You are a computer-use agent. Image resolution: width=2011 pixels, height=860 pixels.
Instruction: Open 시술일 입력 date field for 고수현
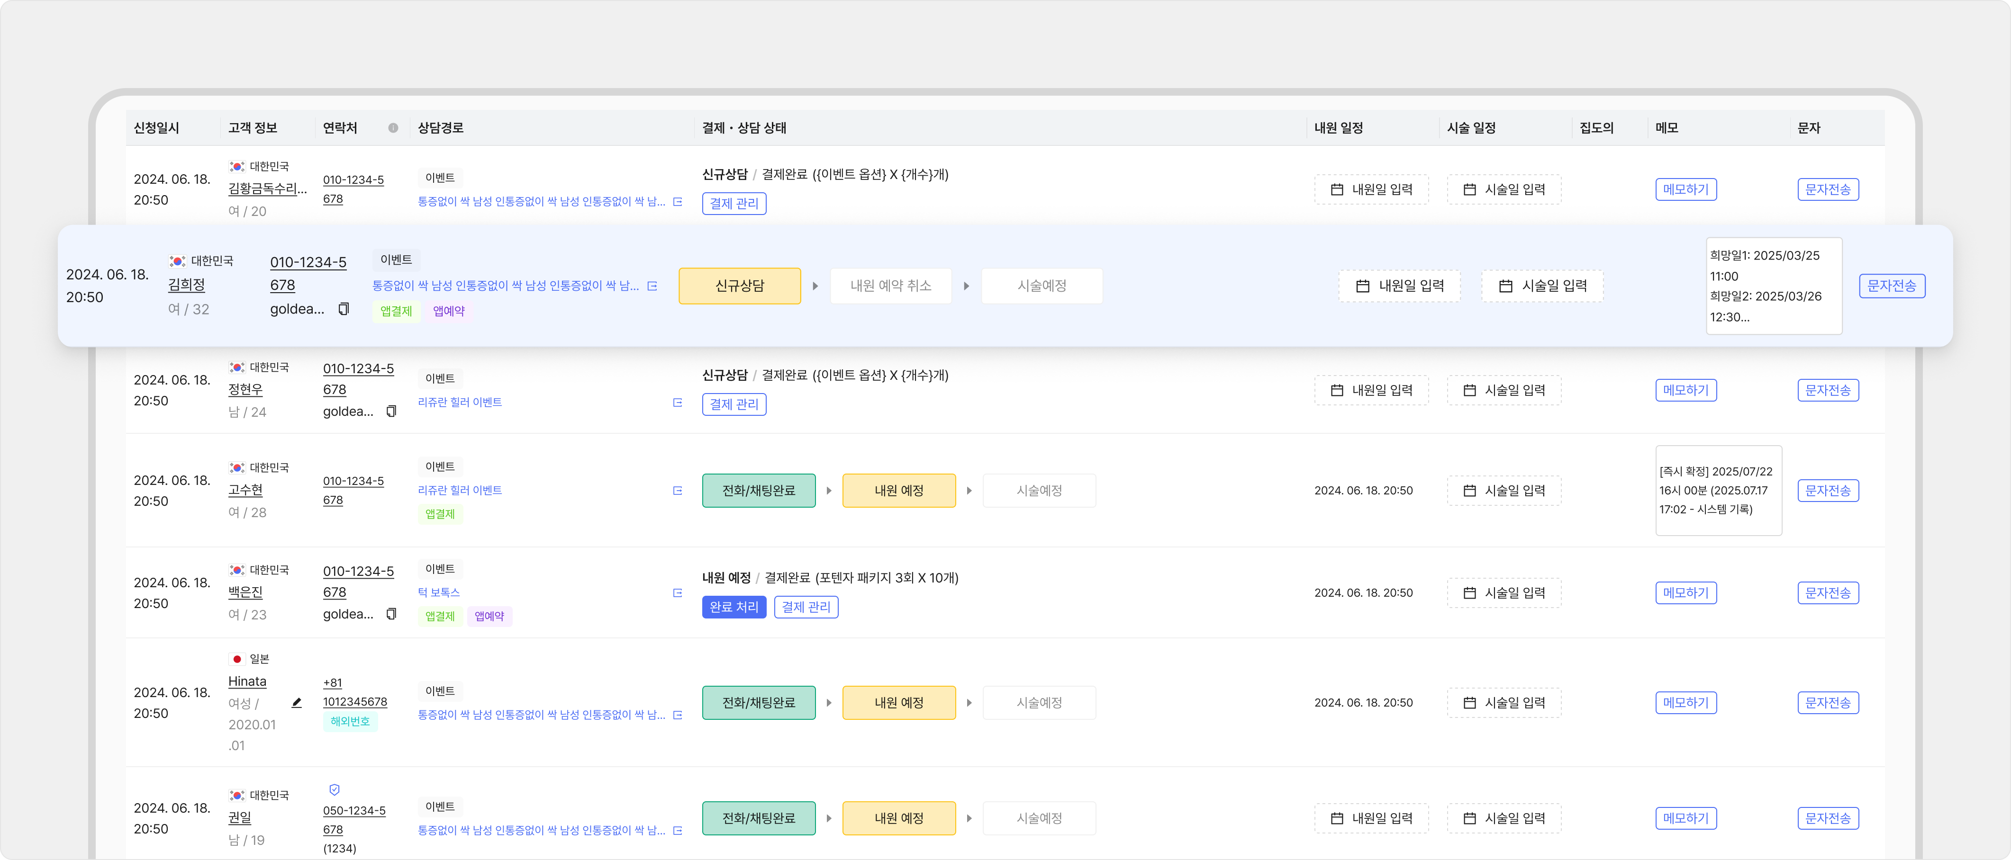click(x=1504, y=491)
